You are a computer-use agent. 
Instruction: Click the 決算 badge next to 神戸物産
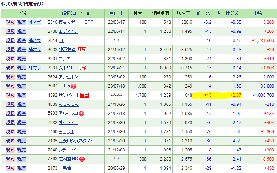point(82,50)
